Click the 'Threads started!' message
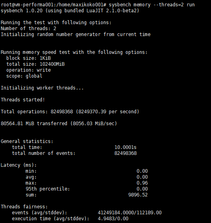Image resolution: width=211 pixels, height=223 pixels. [x=23, y=100]
